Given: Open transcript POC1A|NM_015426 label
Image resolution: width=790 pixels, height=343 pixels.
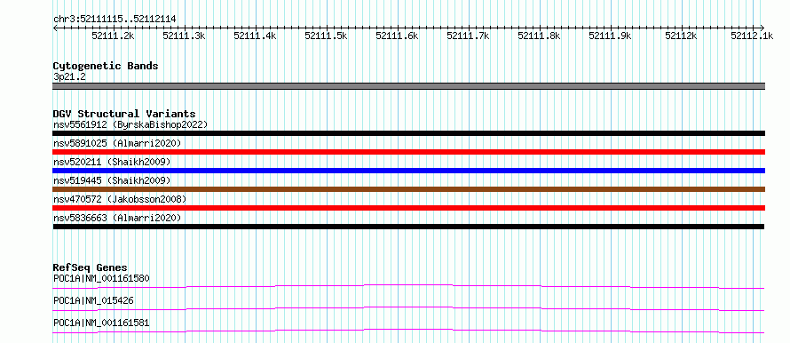Looking at the screenshot, I should (x=93, y=300).
